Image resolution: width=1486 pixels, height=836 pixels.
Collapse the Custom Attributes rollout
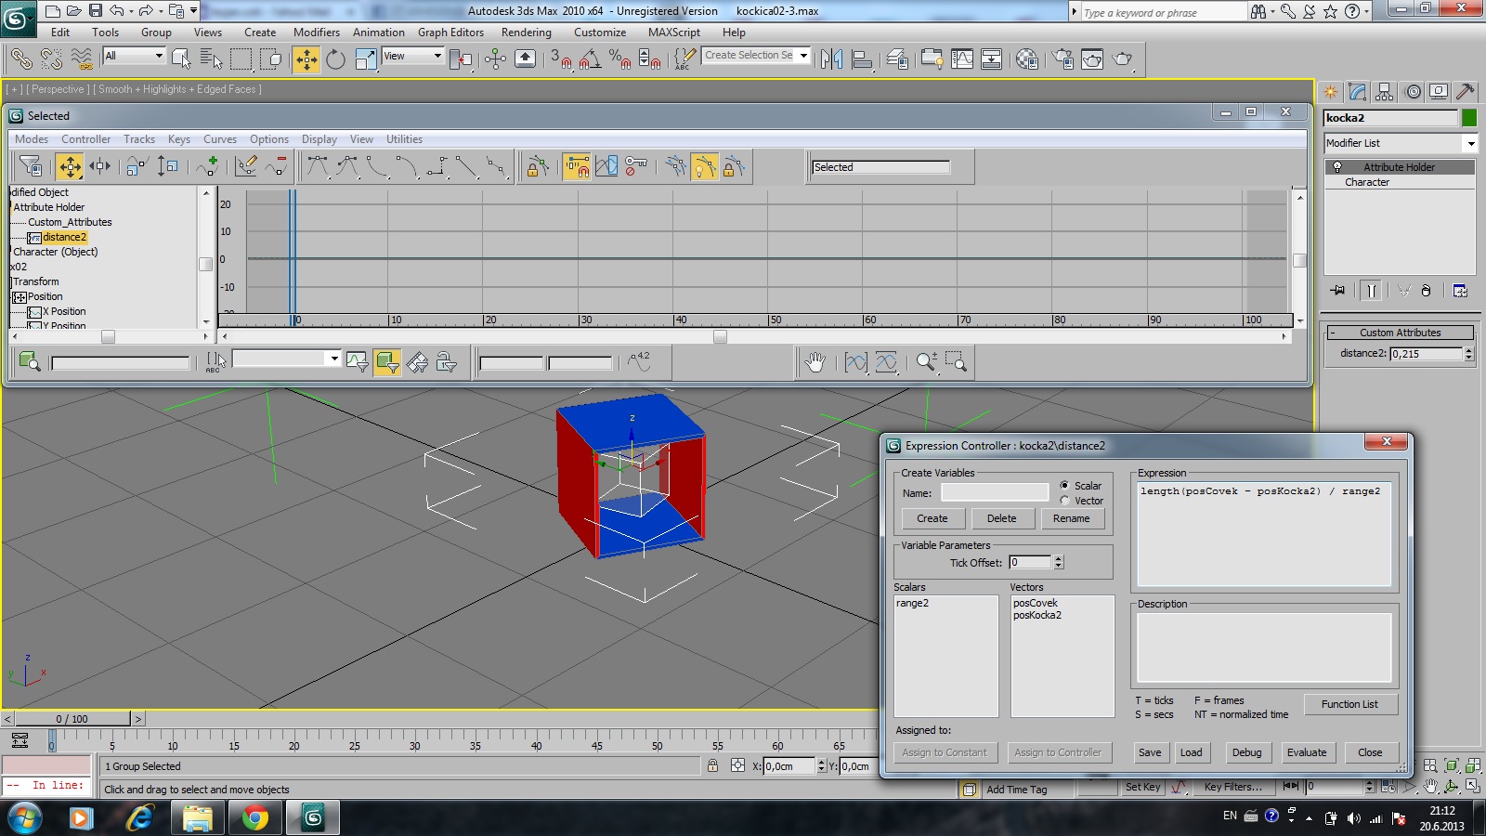(1401, 333)
